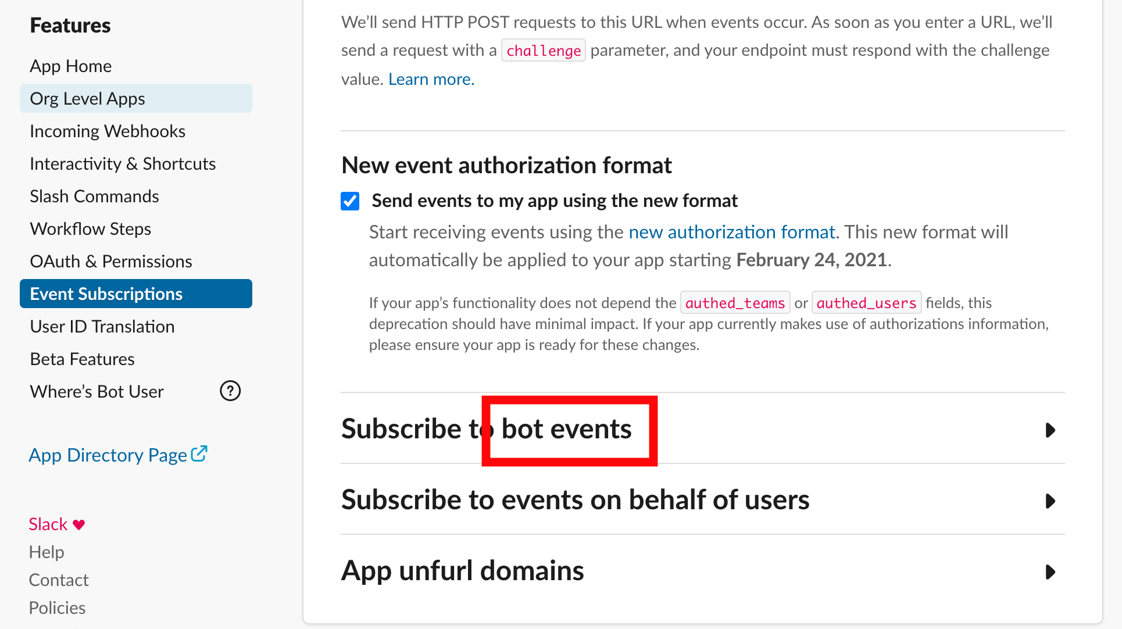Uncheck Send events using new format checkbox
The width and height of the screenshot is (1122, 629).
(x=350, y=201)
